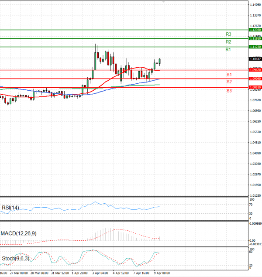Click the 1.04810 price axis value
Image resolution: width=262 pixels, height=277 pixels.
[x=255, y=143]
